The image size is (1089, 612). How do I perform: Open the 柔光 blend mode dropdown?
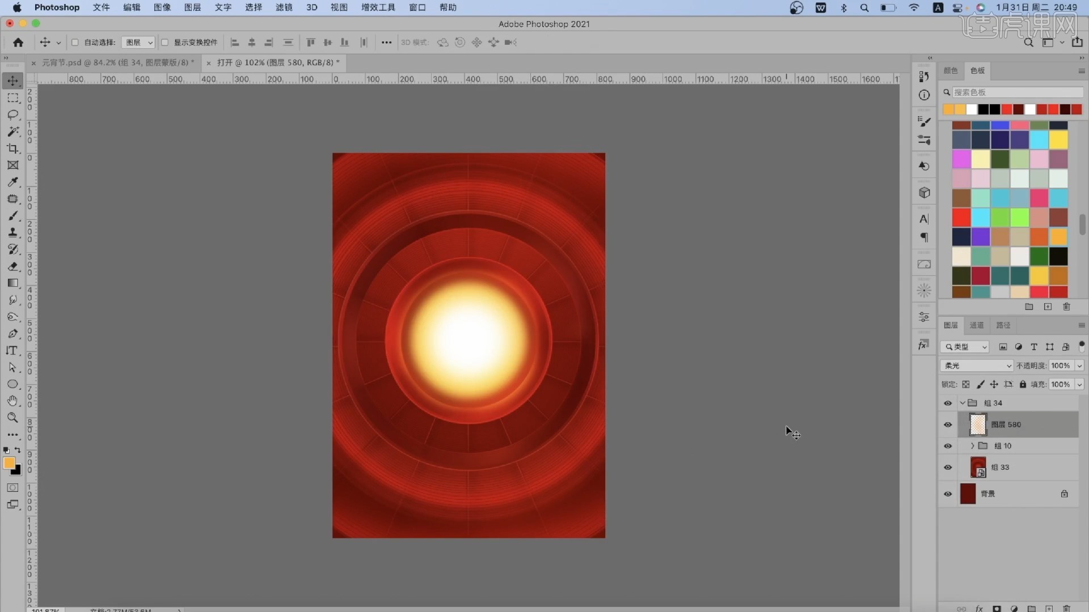coord(977,365)
